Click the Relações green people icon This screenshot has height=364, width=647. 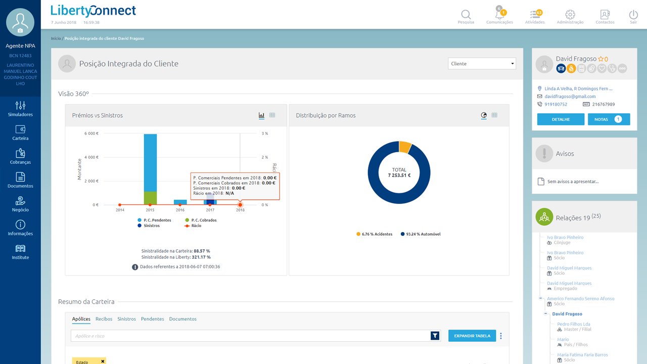[x=544, y=217]
